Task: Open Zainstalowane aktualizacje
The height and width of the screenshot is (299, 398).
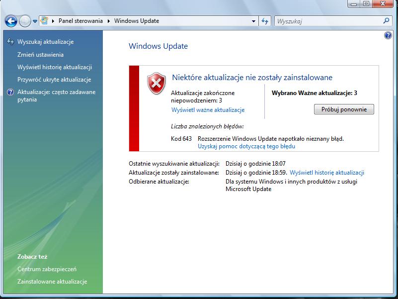Action: [52, 282]
